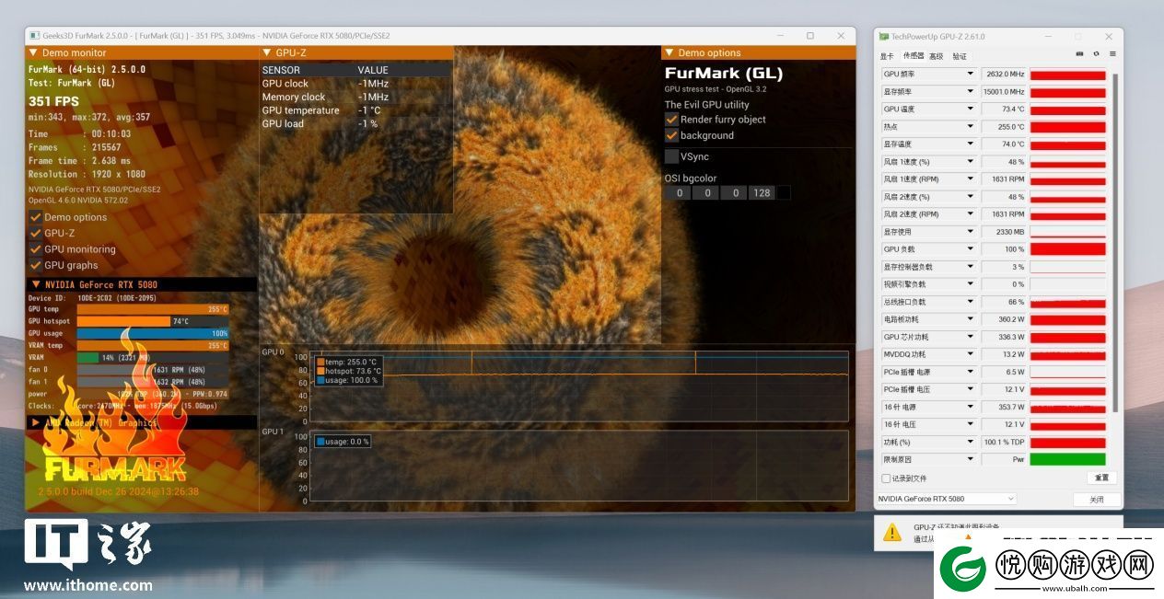Switch to the 验证 tab
The width and height of the screenshot is (1164, 599).
click(x=960, y=56)
